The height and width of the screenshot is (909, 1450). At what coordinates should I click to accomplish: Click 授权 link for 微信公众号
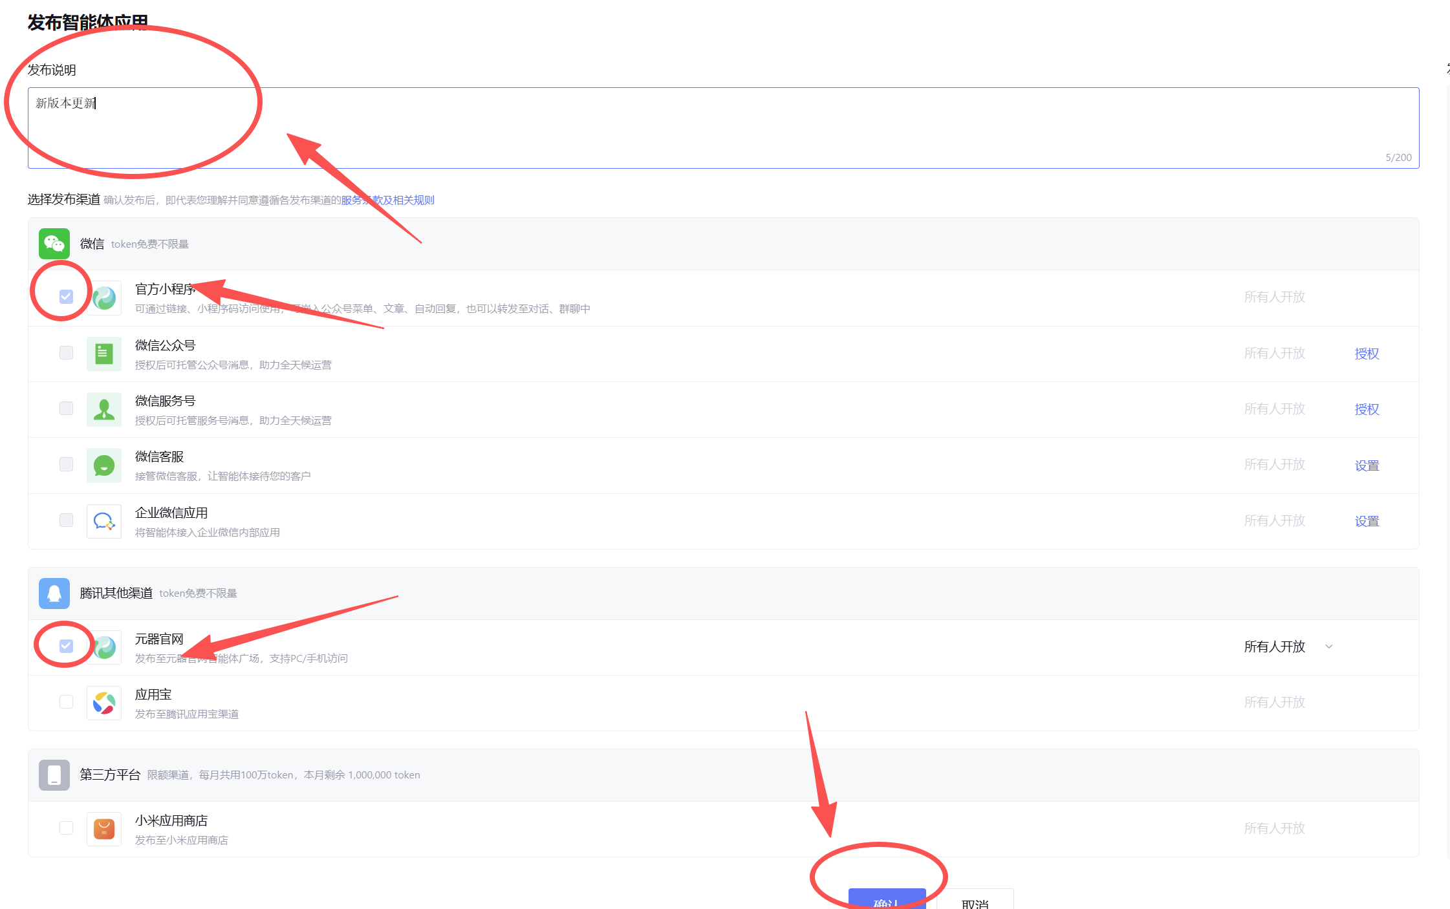click(x=1367, y=354)
